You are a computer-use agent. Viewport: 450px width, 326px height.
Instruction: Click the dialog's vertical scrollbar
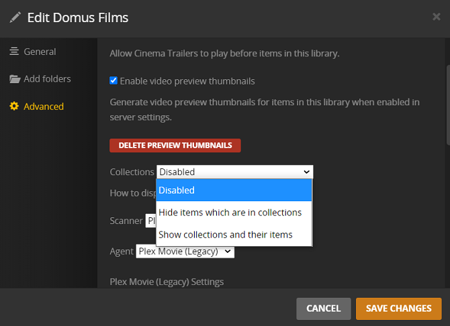coord(447,101)
